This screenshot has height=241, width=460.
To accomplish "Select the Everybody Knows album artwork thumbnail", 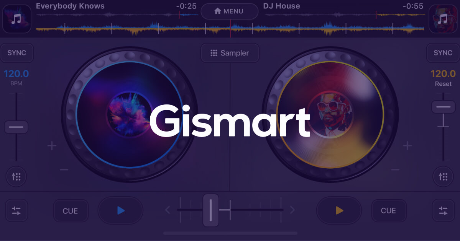I will pyautogui.click(x=16, y=19).
